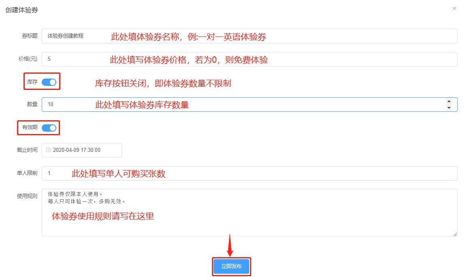This screenshot has width=464, height=277.
Task: Click the 价格(元) label
Action: click(x=28, y=59)
